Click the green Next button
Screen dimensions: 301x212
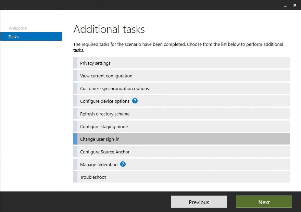point(264,202)
